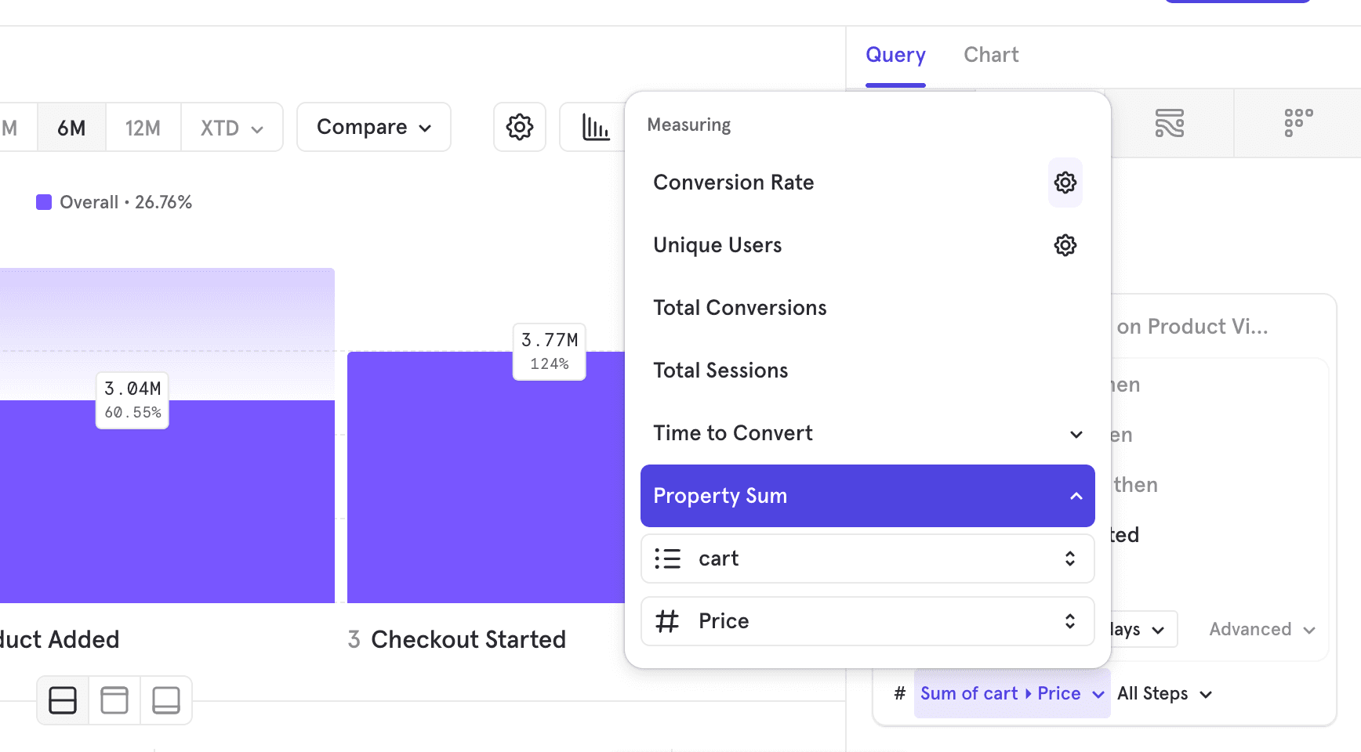Click the hash icon inside the Price field
The width and height of the screenshot is (1361, 752).
[668, 620]
